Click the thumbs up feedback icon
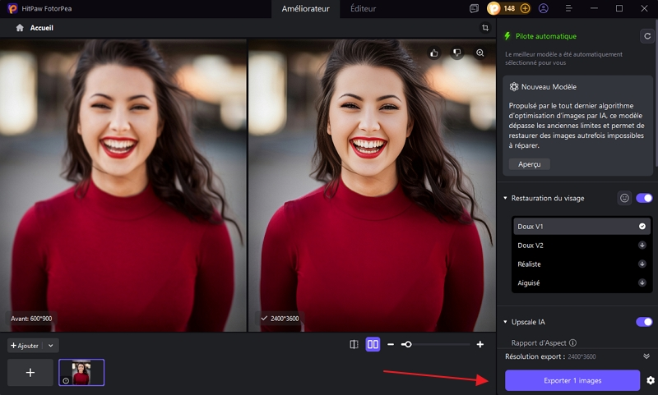 pos(434,53)
